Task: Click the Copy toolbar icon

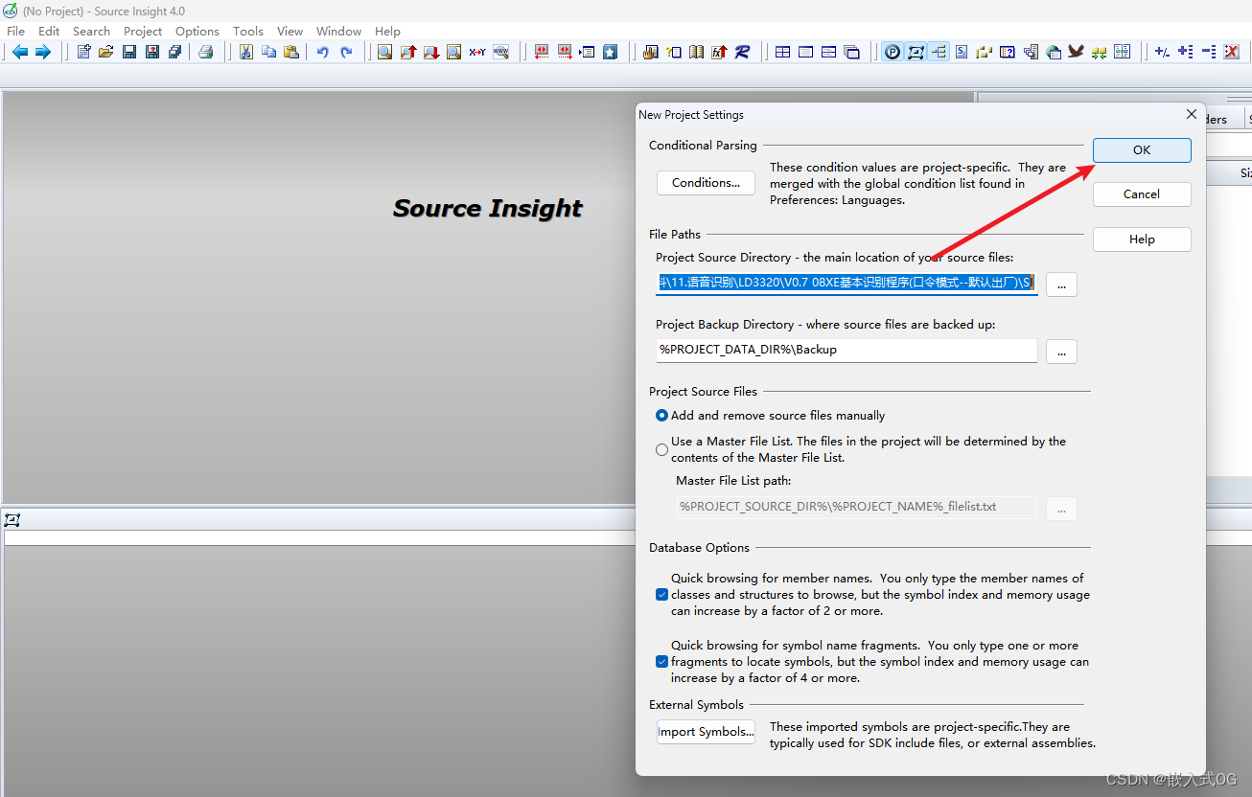Action: [x=267, y=52]
